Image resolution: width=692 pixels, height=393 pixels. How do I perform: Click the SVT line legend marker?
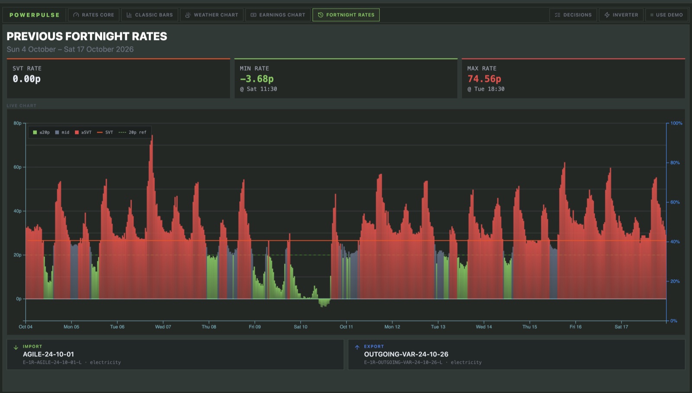pos(100,132)
